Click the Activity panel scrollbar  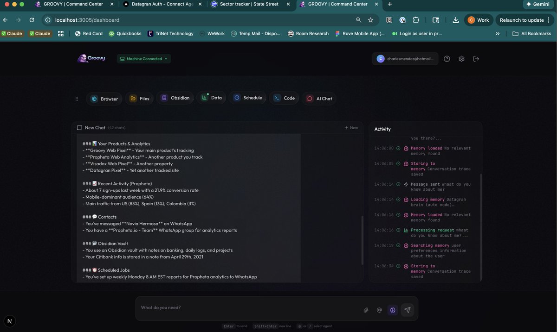point(480,227)
